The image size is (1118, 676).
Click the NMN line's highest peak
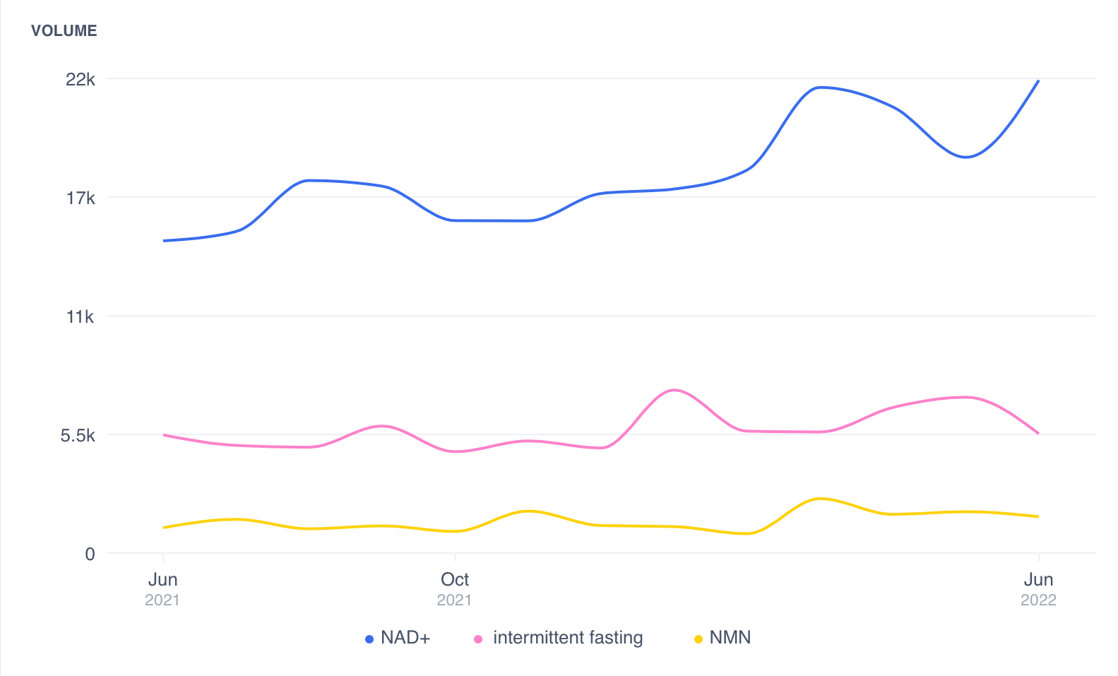(x=819, y=499)
